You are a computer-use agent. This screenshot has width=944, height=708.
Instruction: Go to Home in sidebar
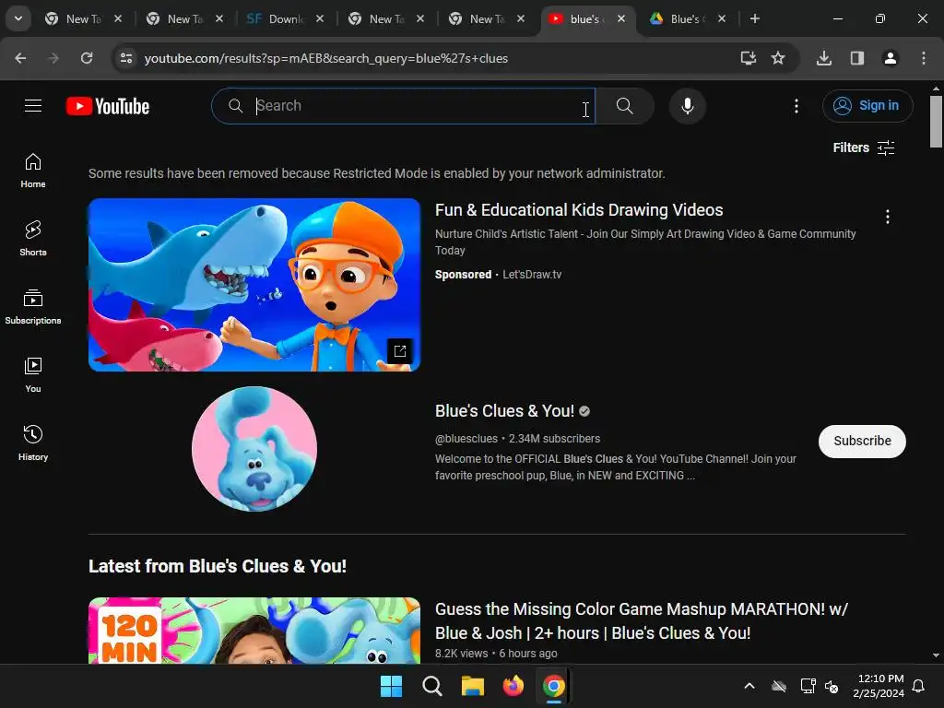(x=33, y=171)
